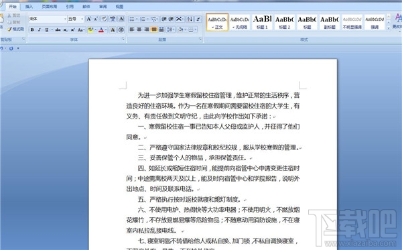Click the Cut (剪切) button
This screenshot has height=250, width=402.
click(x=13, y=15)
